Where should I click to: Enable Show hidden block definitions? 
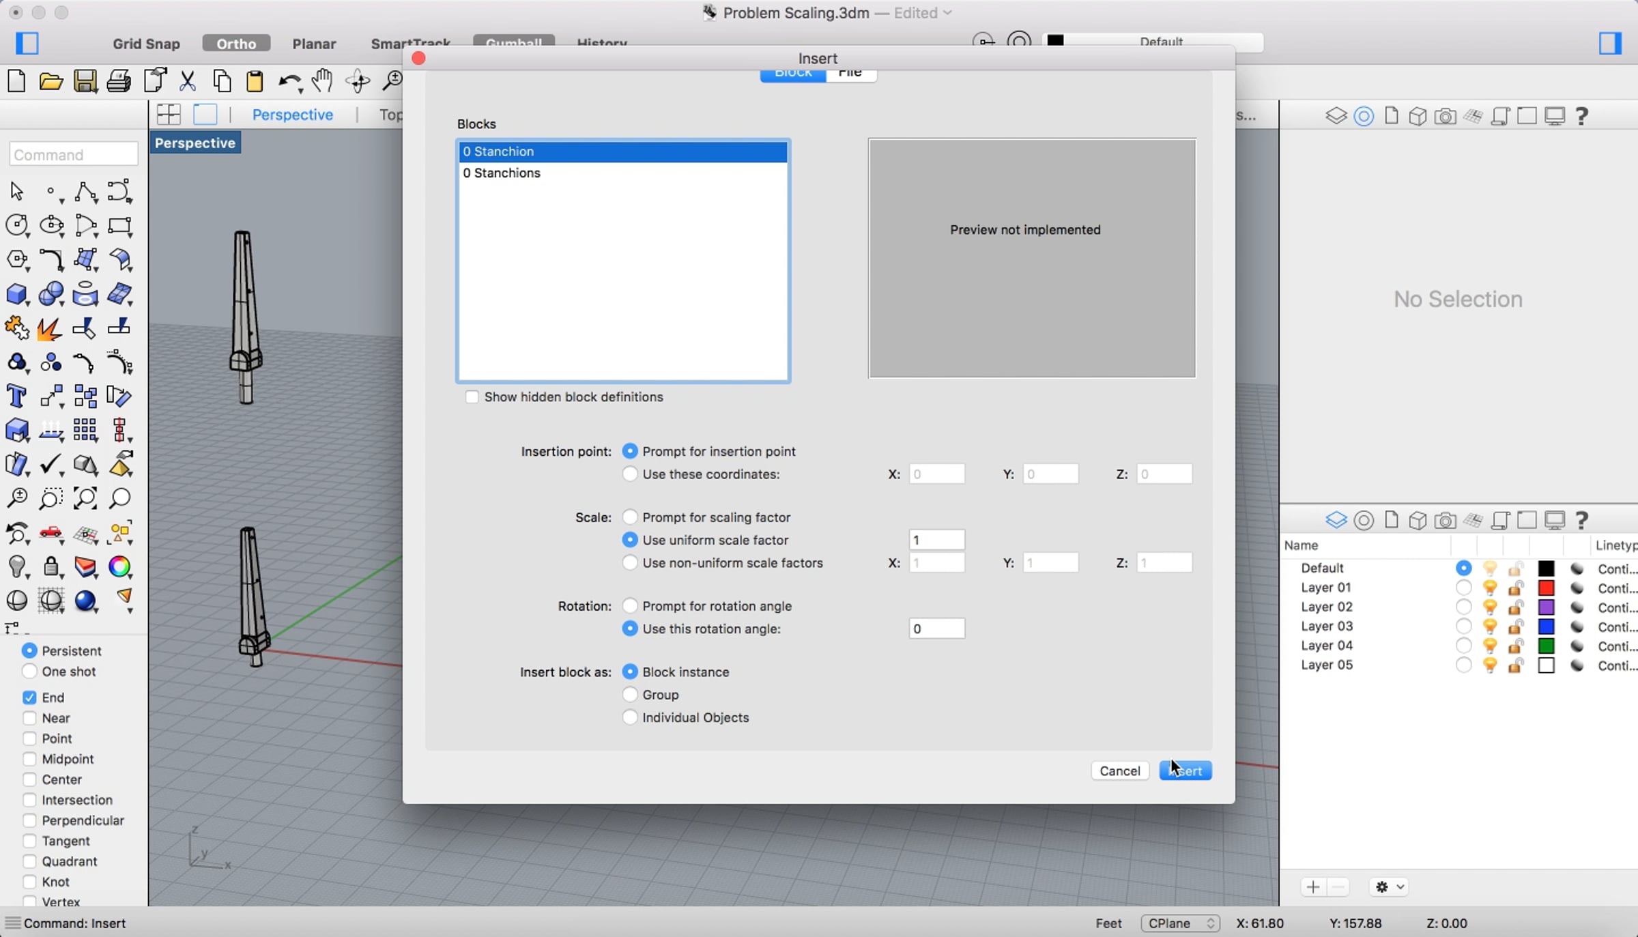pyautogui.click(x=472, y=397)
